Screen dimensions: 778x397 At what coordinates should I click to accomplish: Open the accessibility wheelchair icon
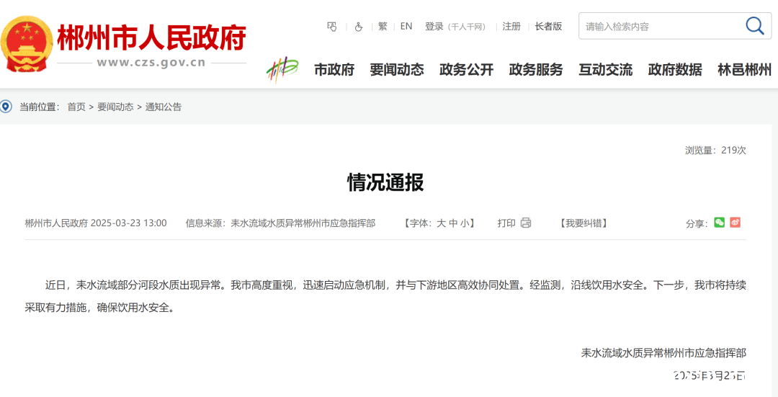pyautogui.click(x=359, y=27)
